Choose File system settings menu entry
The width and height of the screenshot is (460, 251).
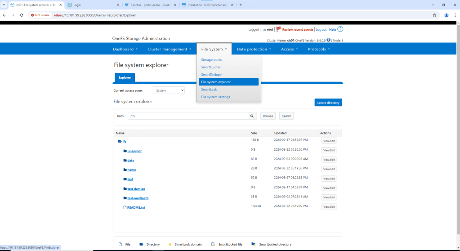point(215,97)
